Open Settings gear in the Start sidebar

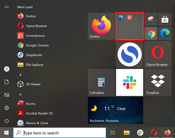click(7, 108)
